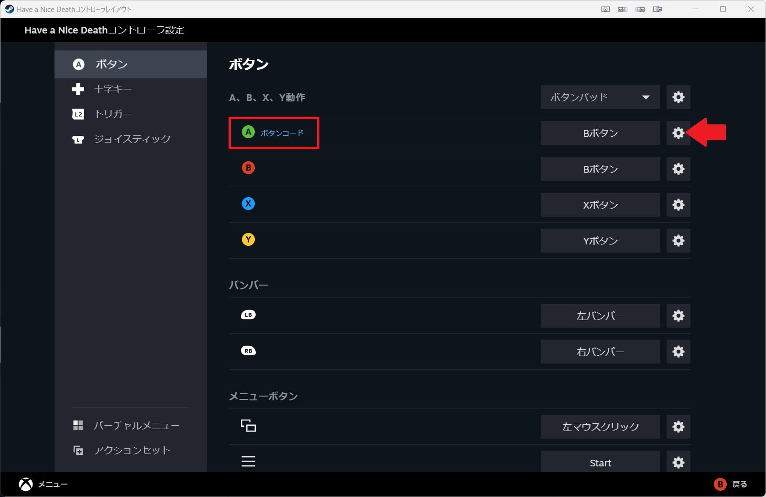This screenshot has width=766, height=497.
Task: Click second display mode icon in title bar
Action: 623,9
